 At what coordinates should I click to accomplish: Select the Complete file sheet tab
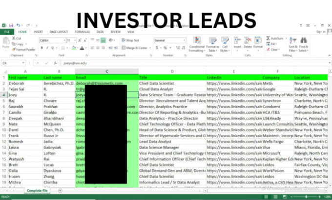[x=37, y=190]
